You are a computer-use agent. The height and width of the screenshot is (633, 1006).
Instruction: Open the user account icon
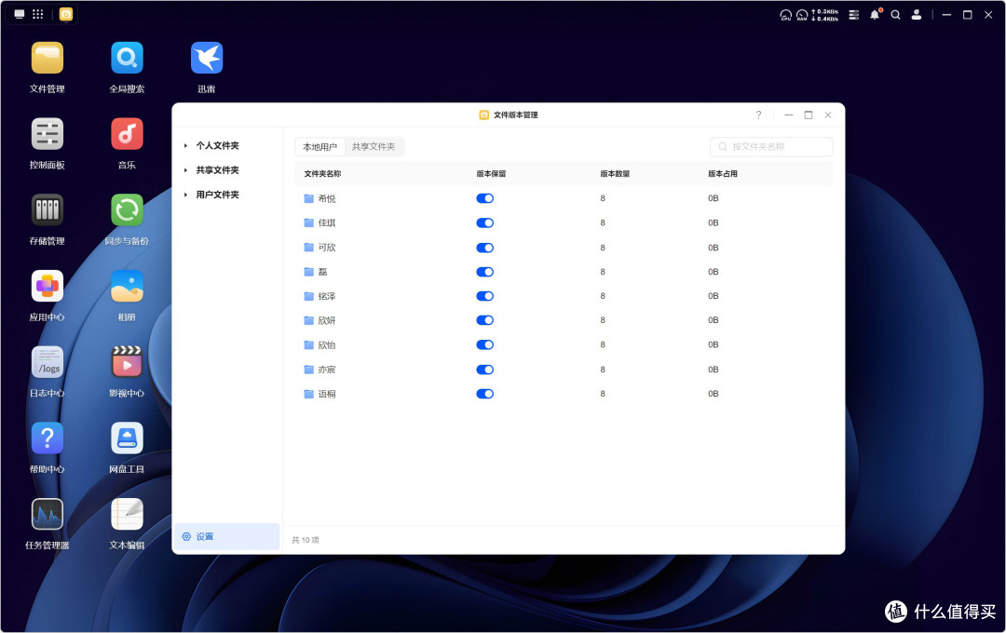[x=917, y=15]
